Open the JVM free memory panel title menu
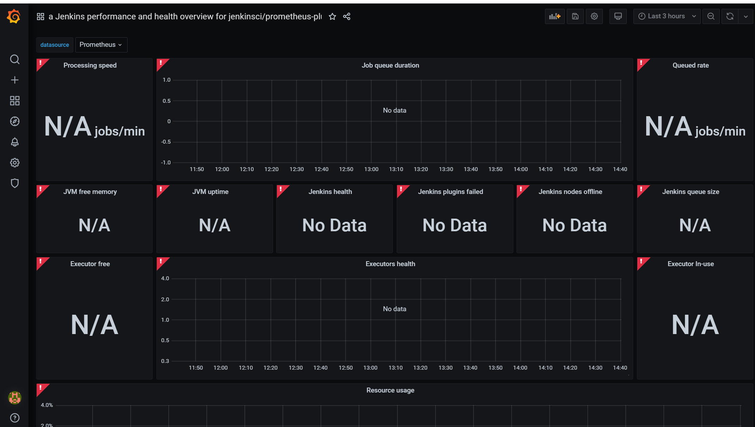Screen dimensions: 755x427 coord(90,191)
